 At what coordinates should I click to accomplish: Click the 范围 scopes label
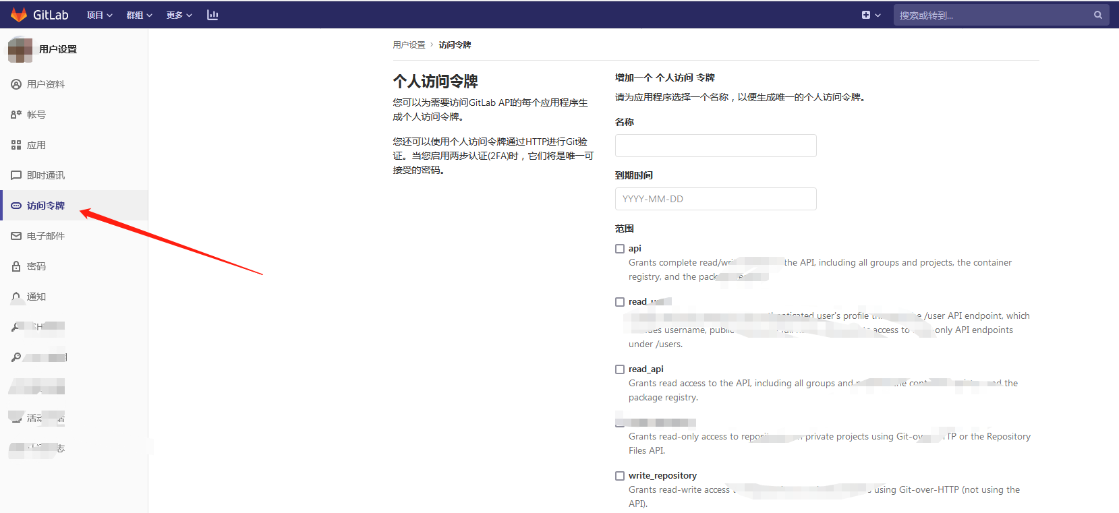(x=625, y=229)
